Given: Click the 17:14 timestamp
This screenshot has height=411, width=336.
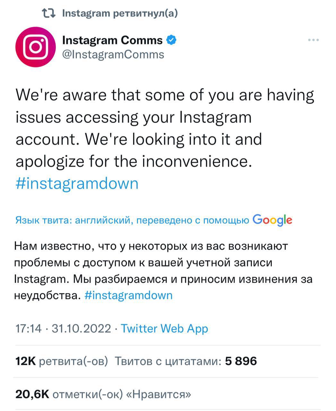Looking at the screenshot, I should pyautogui.click(x=29, y=328).
